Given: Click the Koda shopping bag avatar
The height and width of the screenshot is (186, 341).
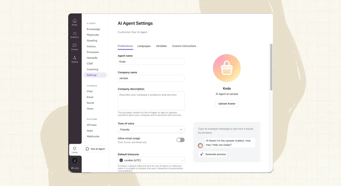Looking at the screenshot, I should click(227, 68).
